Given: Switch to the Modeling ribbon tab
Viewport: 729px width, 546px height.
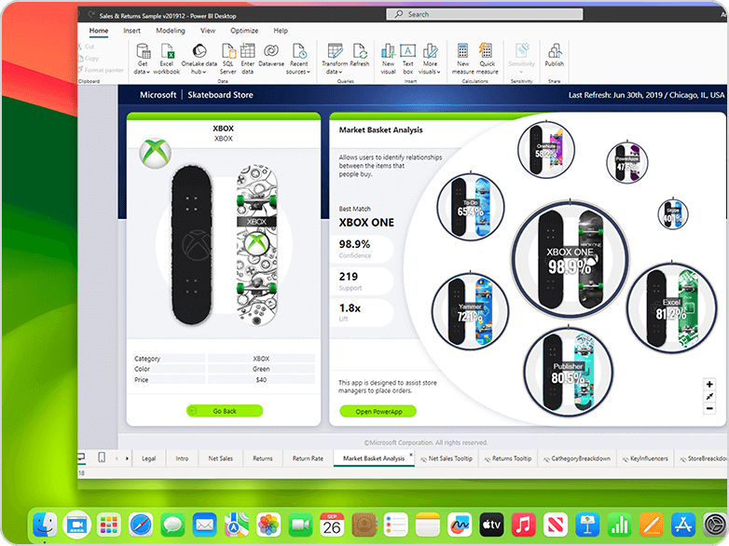Looking at the screenshot, I should pyautogui.click(x=170, y=31).
